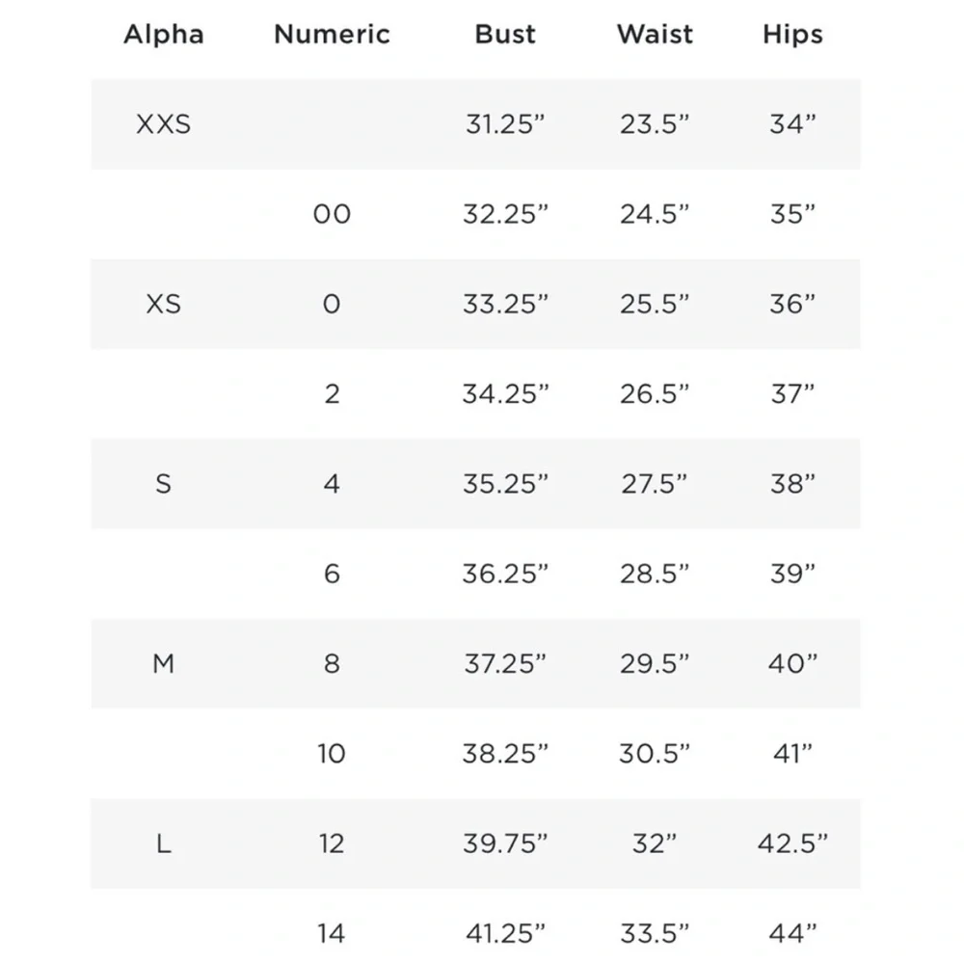Select the 27.5” waist measurement
This screenshot has height=964, width=964.
[655, 483]
